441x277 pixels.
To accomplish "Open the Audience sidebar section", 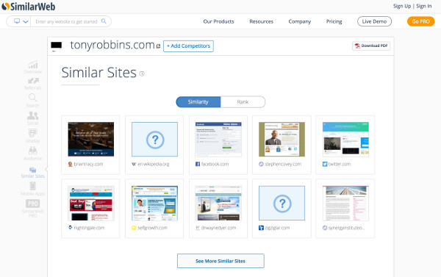I will tap(32, 154).
